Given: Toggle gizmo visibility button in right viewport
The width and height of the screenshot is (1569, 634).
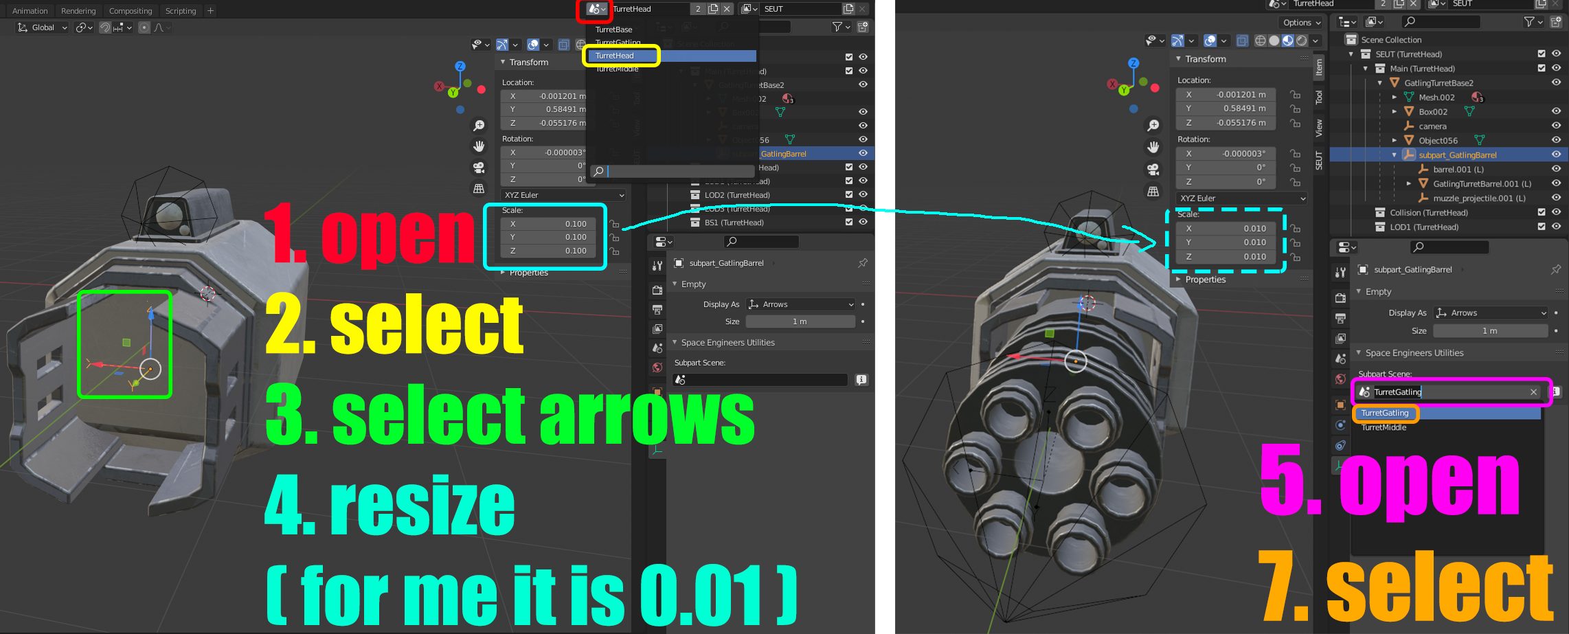Looking at the screenshot, I should [x=1177, y=41].
